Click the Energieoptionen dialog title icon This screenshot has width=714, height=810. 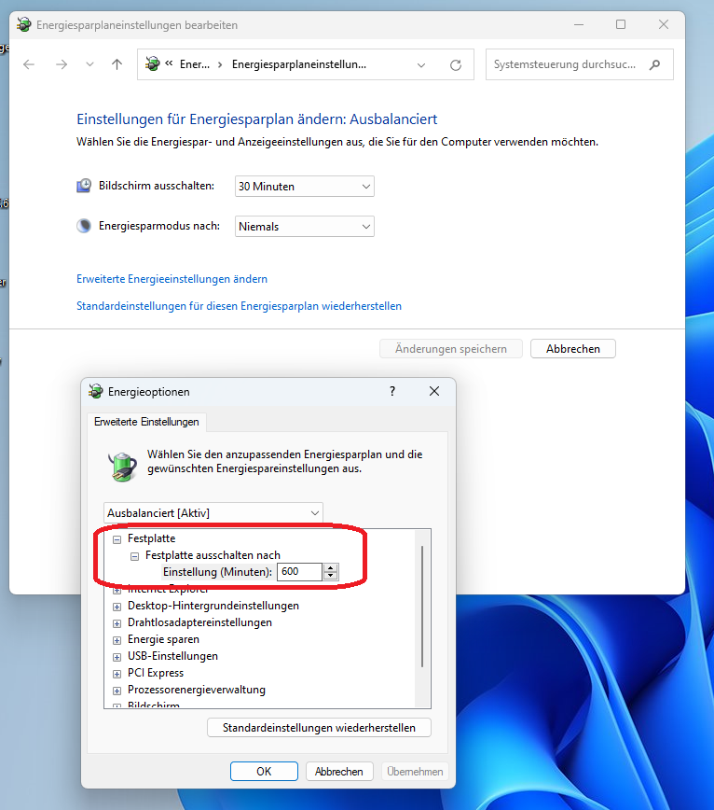tap(96, 391)
